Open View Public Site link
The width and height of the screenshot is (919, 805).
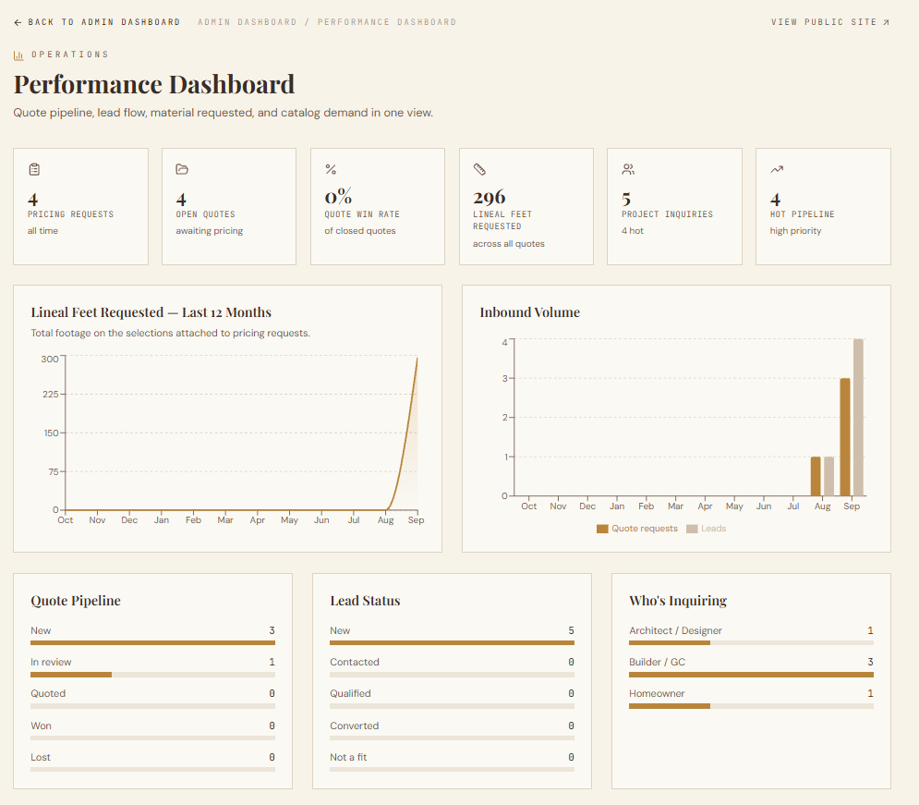pyautogui.click(x=830, y=22)
